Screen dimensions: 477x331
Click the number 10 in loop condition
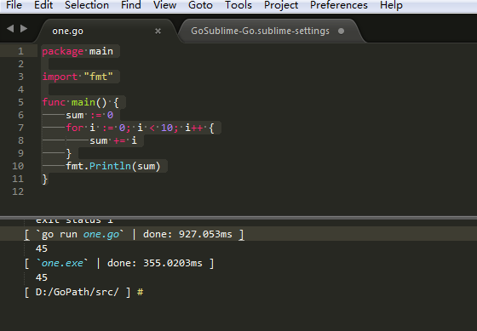click(x=167, y=128)
